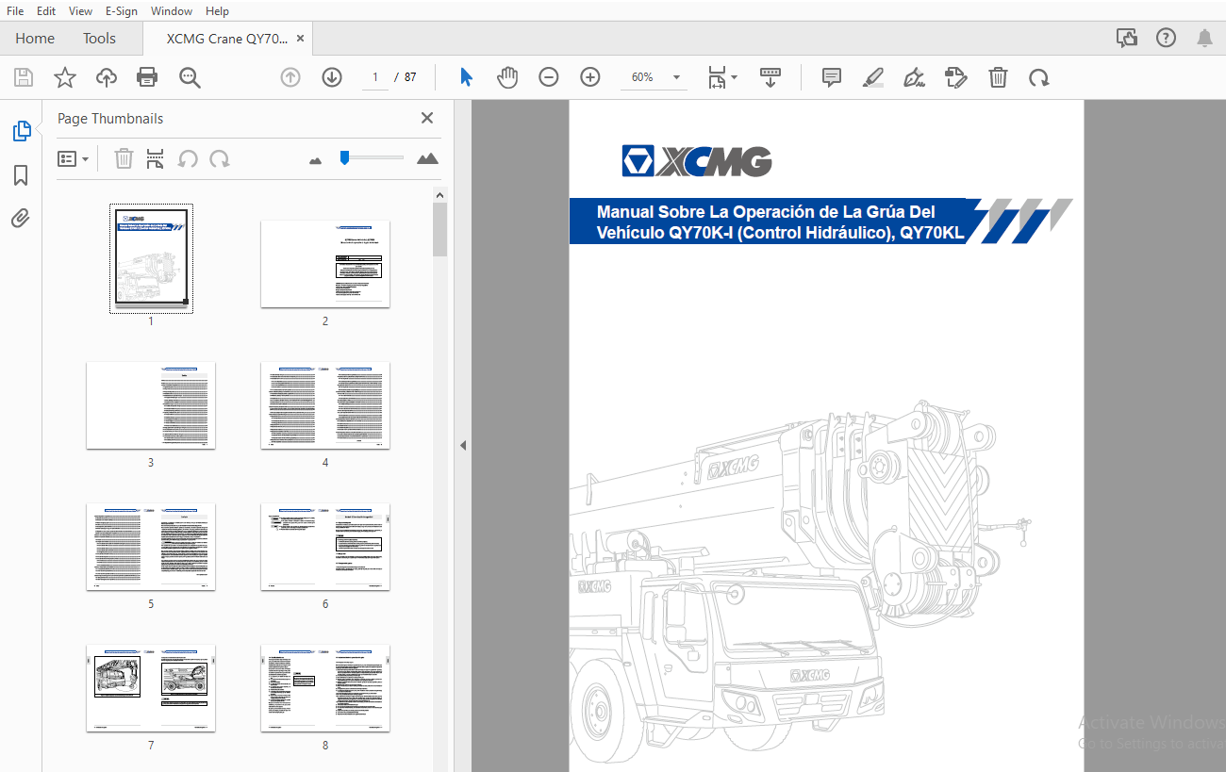The height and width of the screenshot is (772, 1226).
Task: Open the Help menu
Action: click(x=217, y=11)
